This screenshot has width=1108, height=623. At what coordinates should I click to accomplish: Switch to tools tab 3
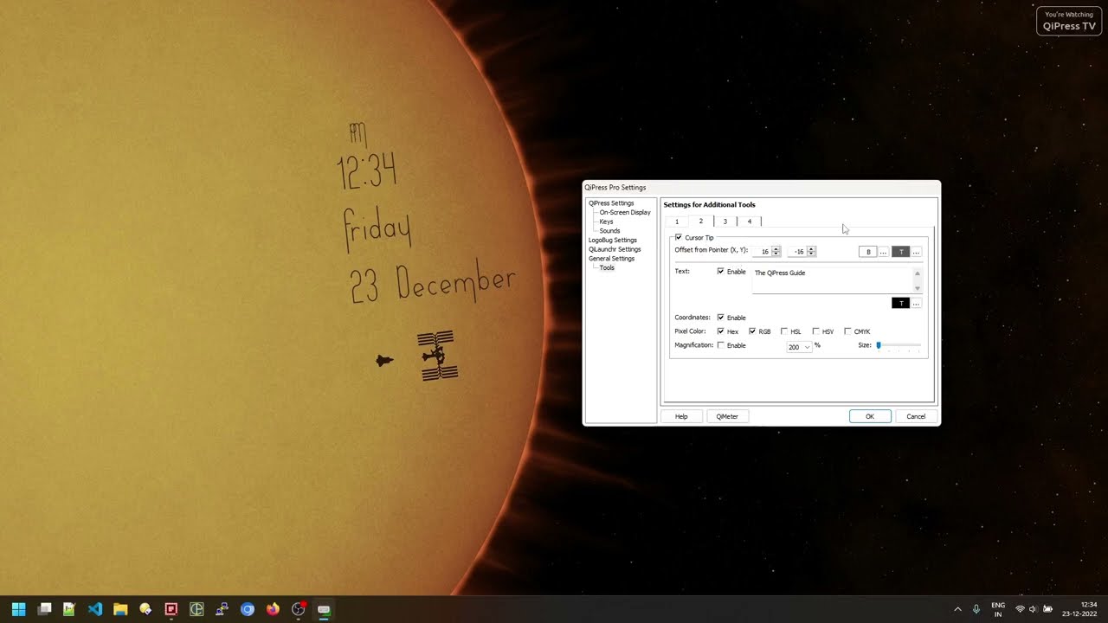coord(725,222)
